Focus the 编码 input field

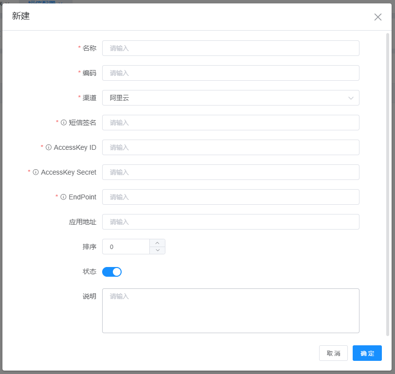(230, 73)
